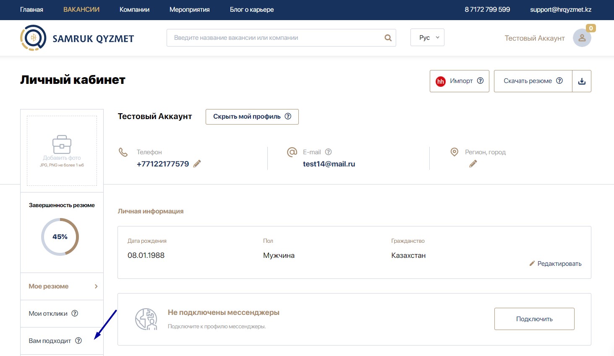This screenshot has height=356, width=614.
Task: Edit region with the pencil icon
Action: click(x=473, y=164)
